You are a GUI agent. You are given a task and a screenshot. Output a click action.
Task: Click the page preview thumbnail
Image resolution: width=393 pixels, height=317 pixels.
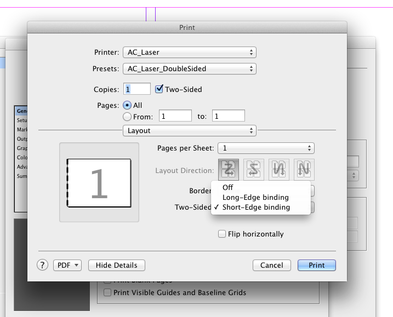pos(99,183)
